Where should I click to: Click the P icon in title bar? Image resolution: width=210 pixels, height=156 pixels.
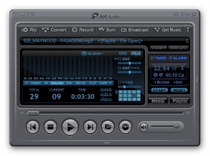pyautogui.click(x=28, y=14)
